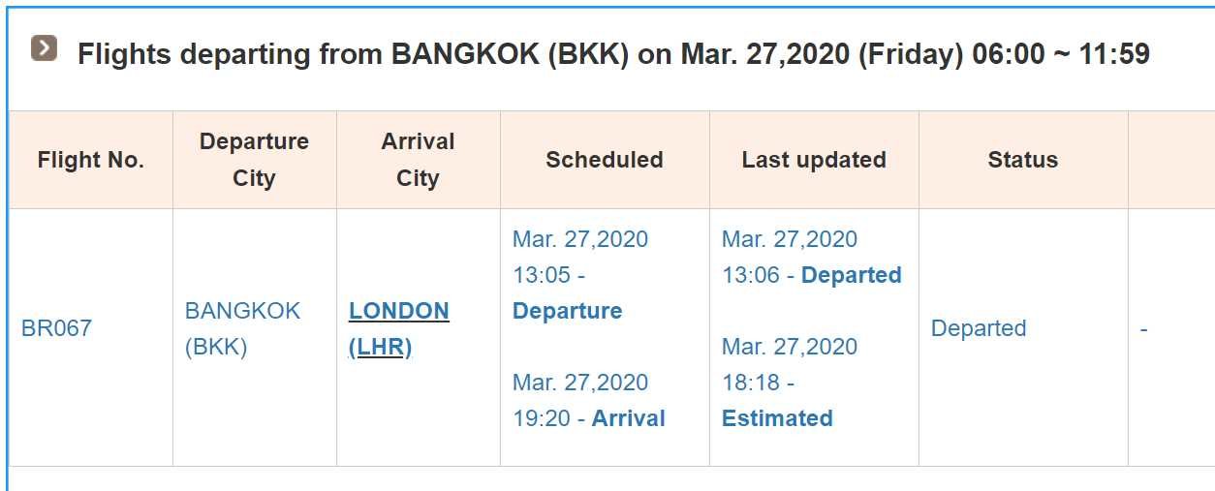Click the scheduled 13:05 departure time
The image size is (1215, 491).
[542, 275]
